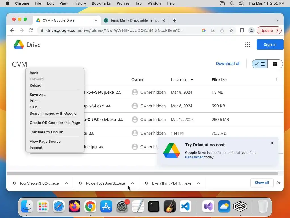Open the three-dot menu in the file list header
290x218 pixels.
point(276,79)
